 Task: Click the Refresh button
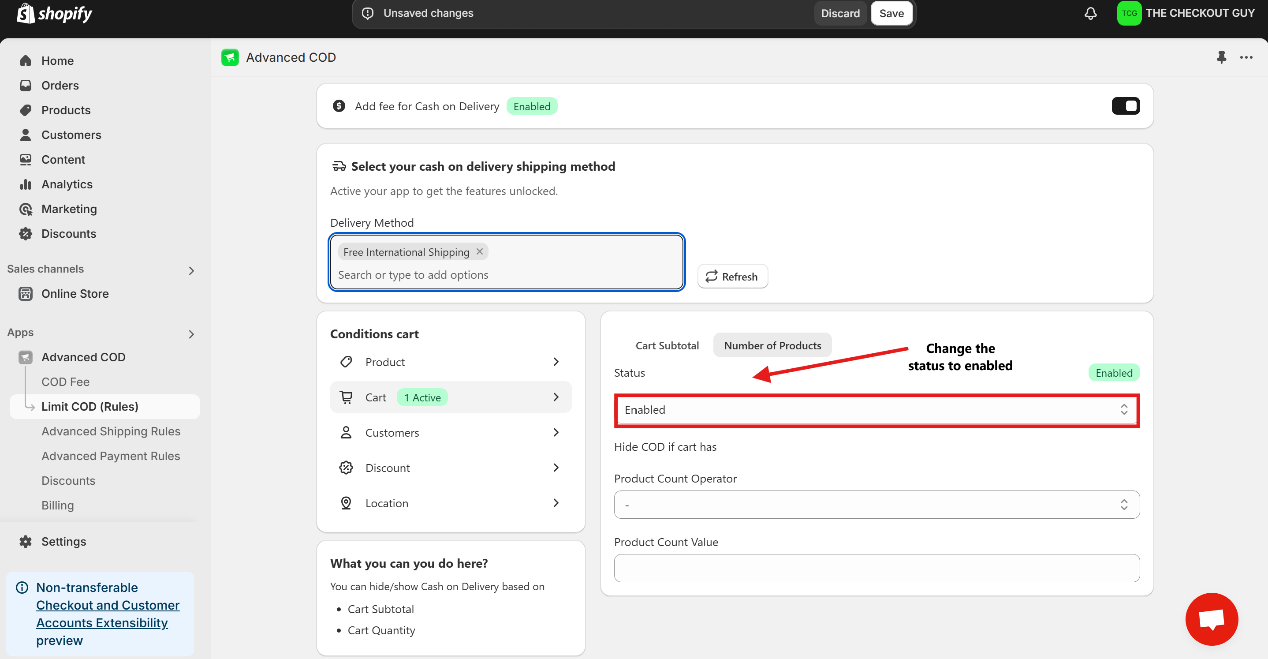732,276
